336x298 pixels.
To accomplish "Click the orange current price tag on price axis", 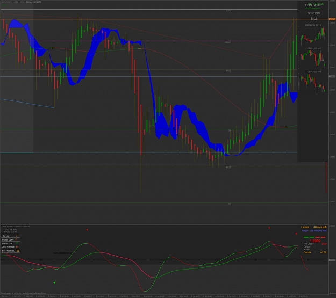I will 332,19.
